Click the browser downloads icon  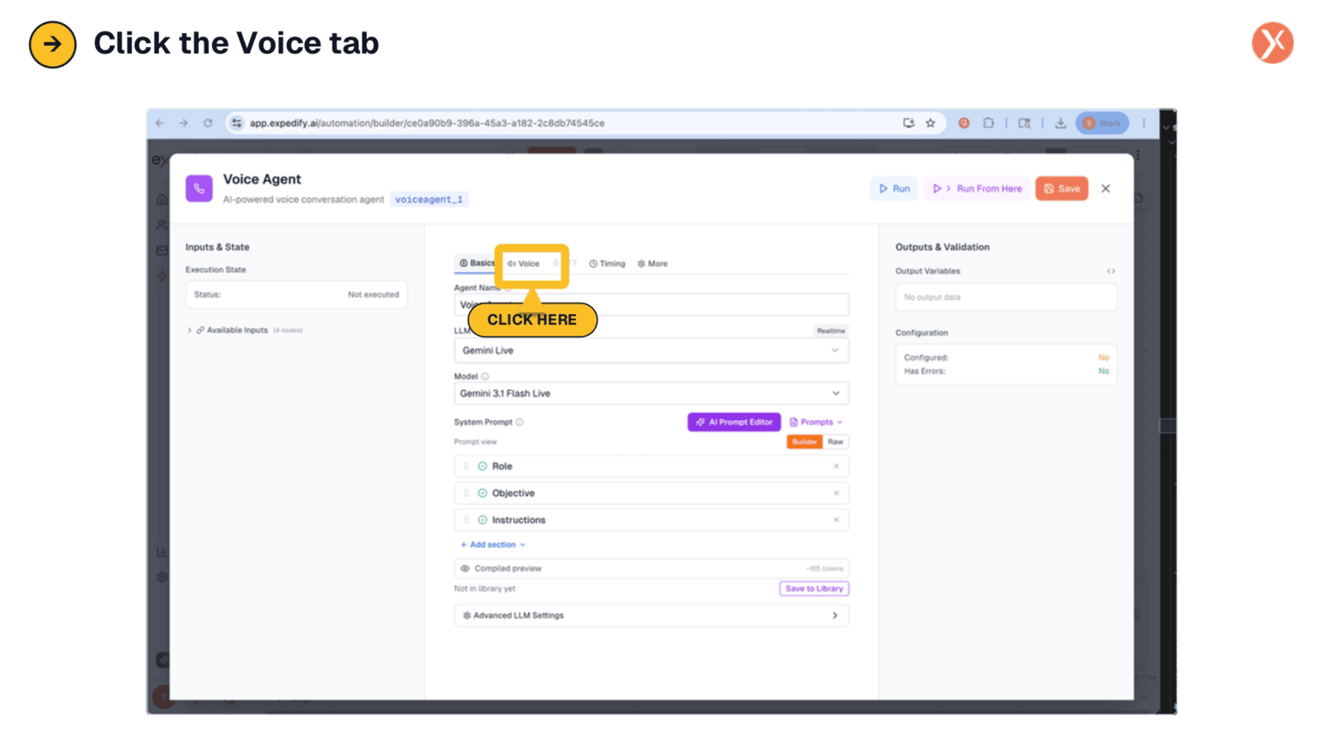coord(1060,123)
